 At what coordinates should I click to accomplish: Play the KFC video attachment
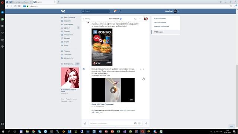coord(113,90)
